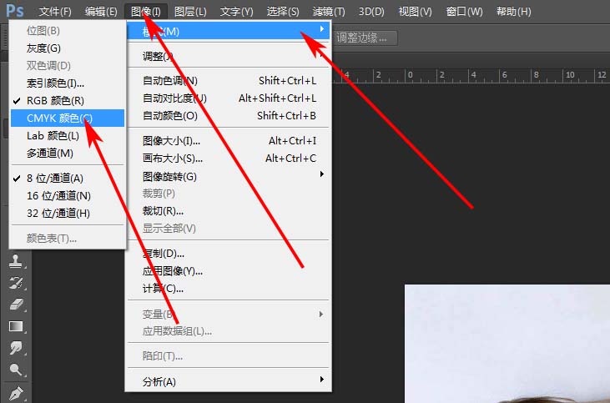
Task: Open 计算(C)... dialog
Action: pos(229,288)
